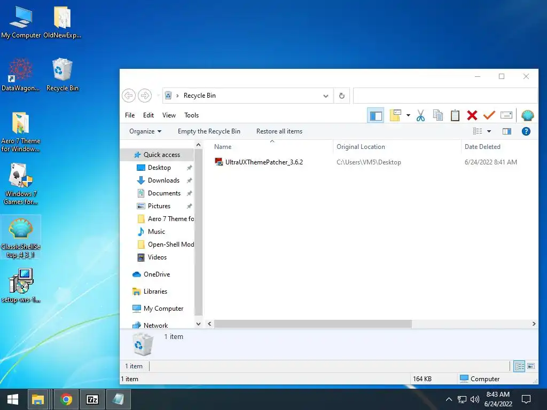Open the Organize dropdown
This screenshot has height=410, width=547.
[145, 131]
